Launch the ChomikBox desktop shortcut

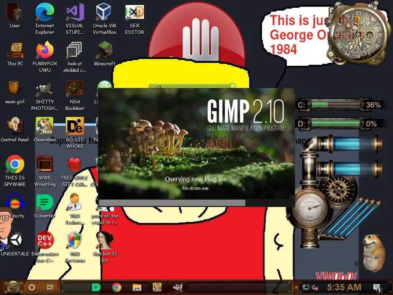click(45, 130)
